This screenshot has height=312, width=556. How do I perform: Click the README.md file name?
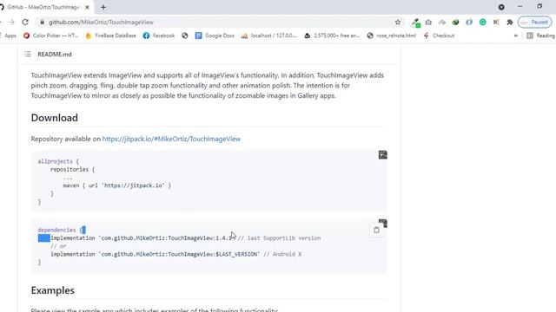click(55, 54)
